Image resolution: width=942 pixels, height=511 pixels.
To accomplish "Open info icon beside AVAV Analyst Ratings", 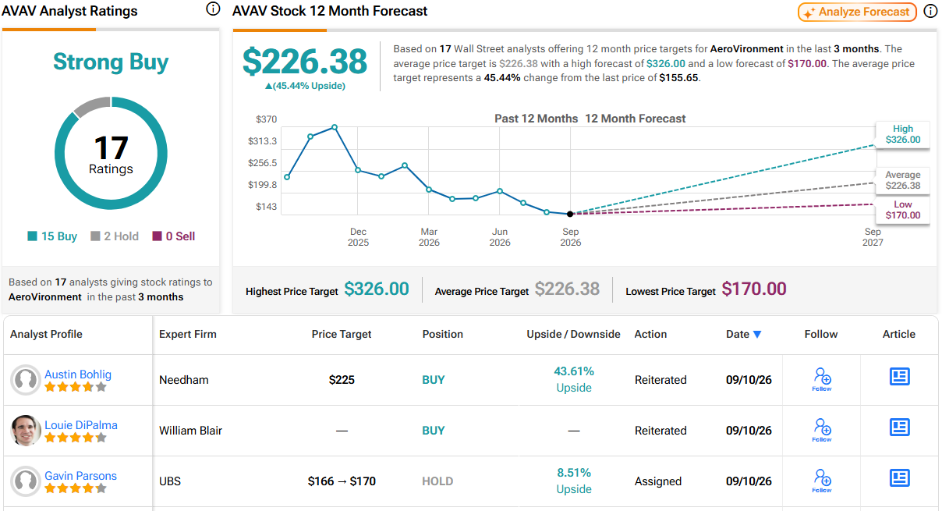I will [213, 9].
